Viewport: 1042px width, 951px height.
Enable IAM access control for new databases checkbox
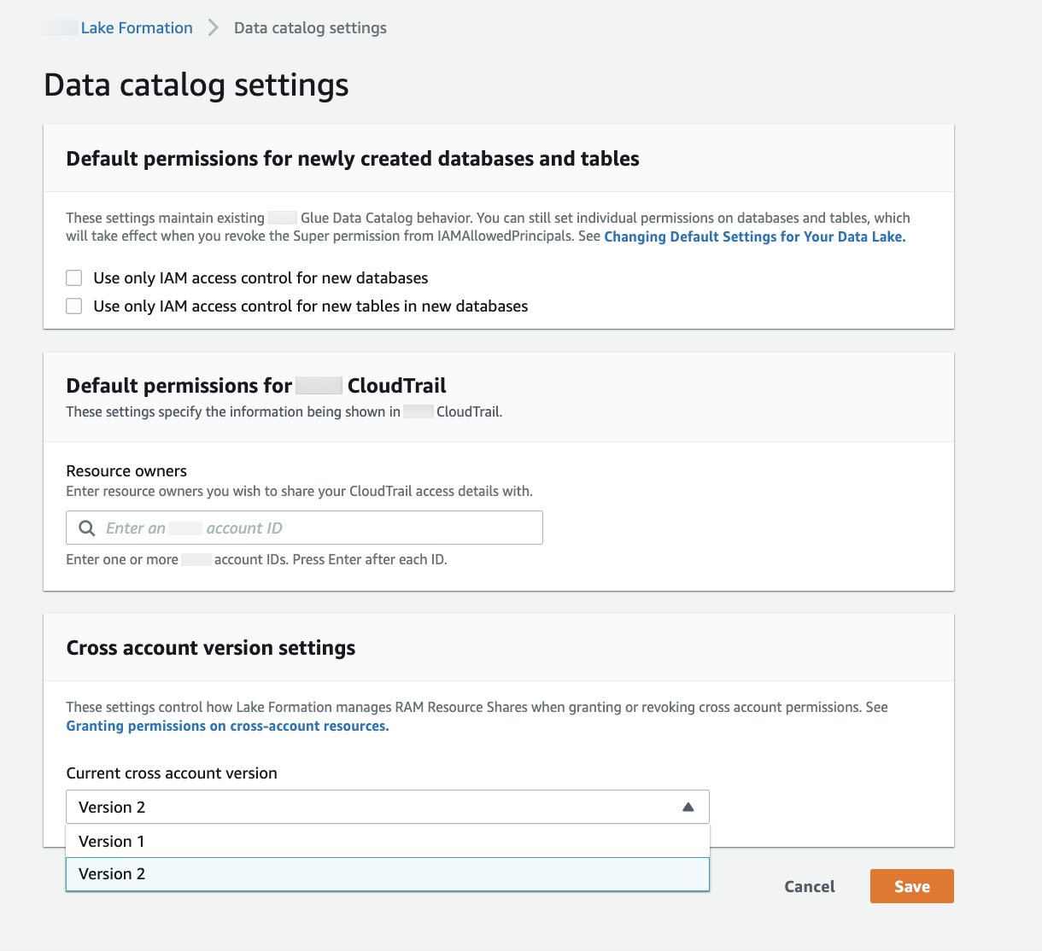74,278
